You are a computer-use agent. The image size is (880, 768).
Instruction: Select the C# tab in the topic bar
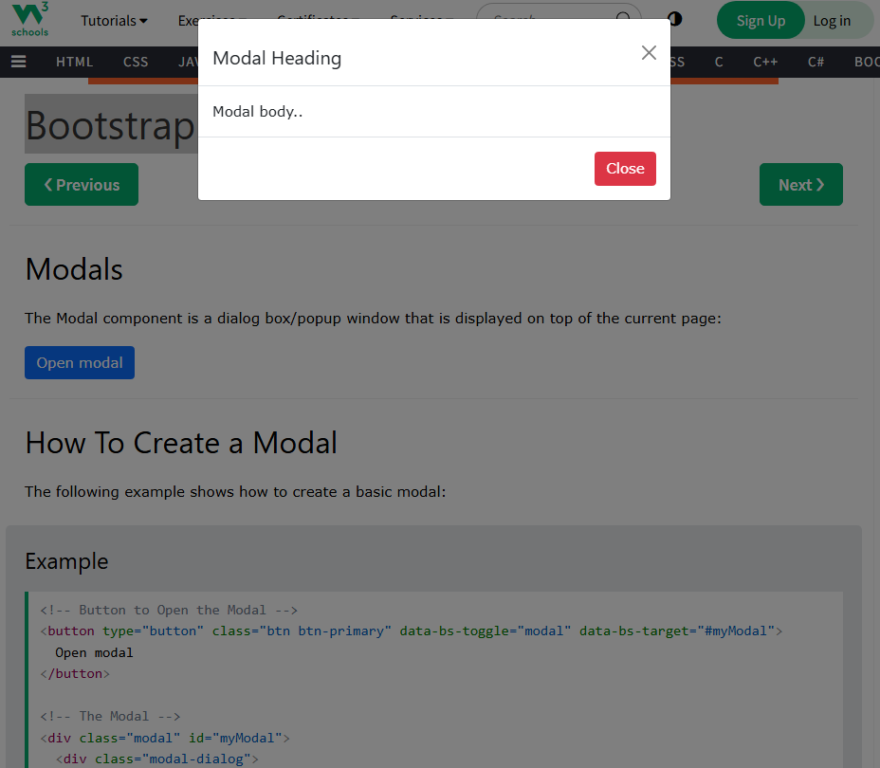[816, 62]
